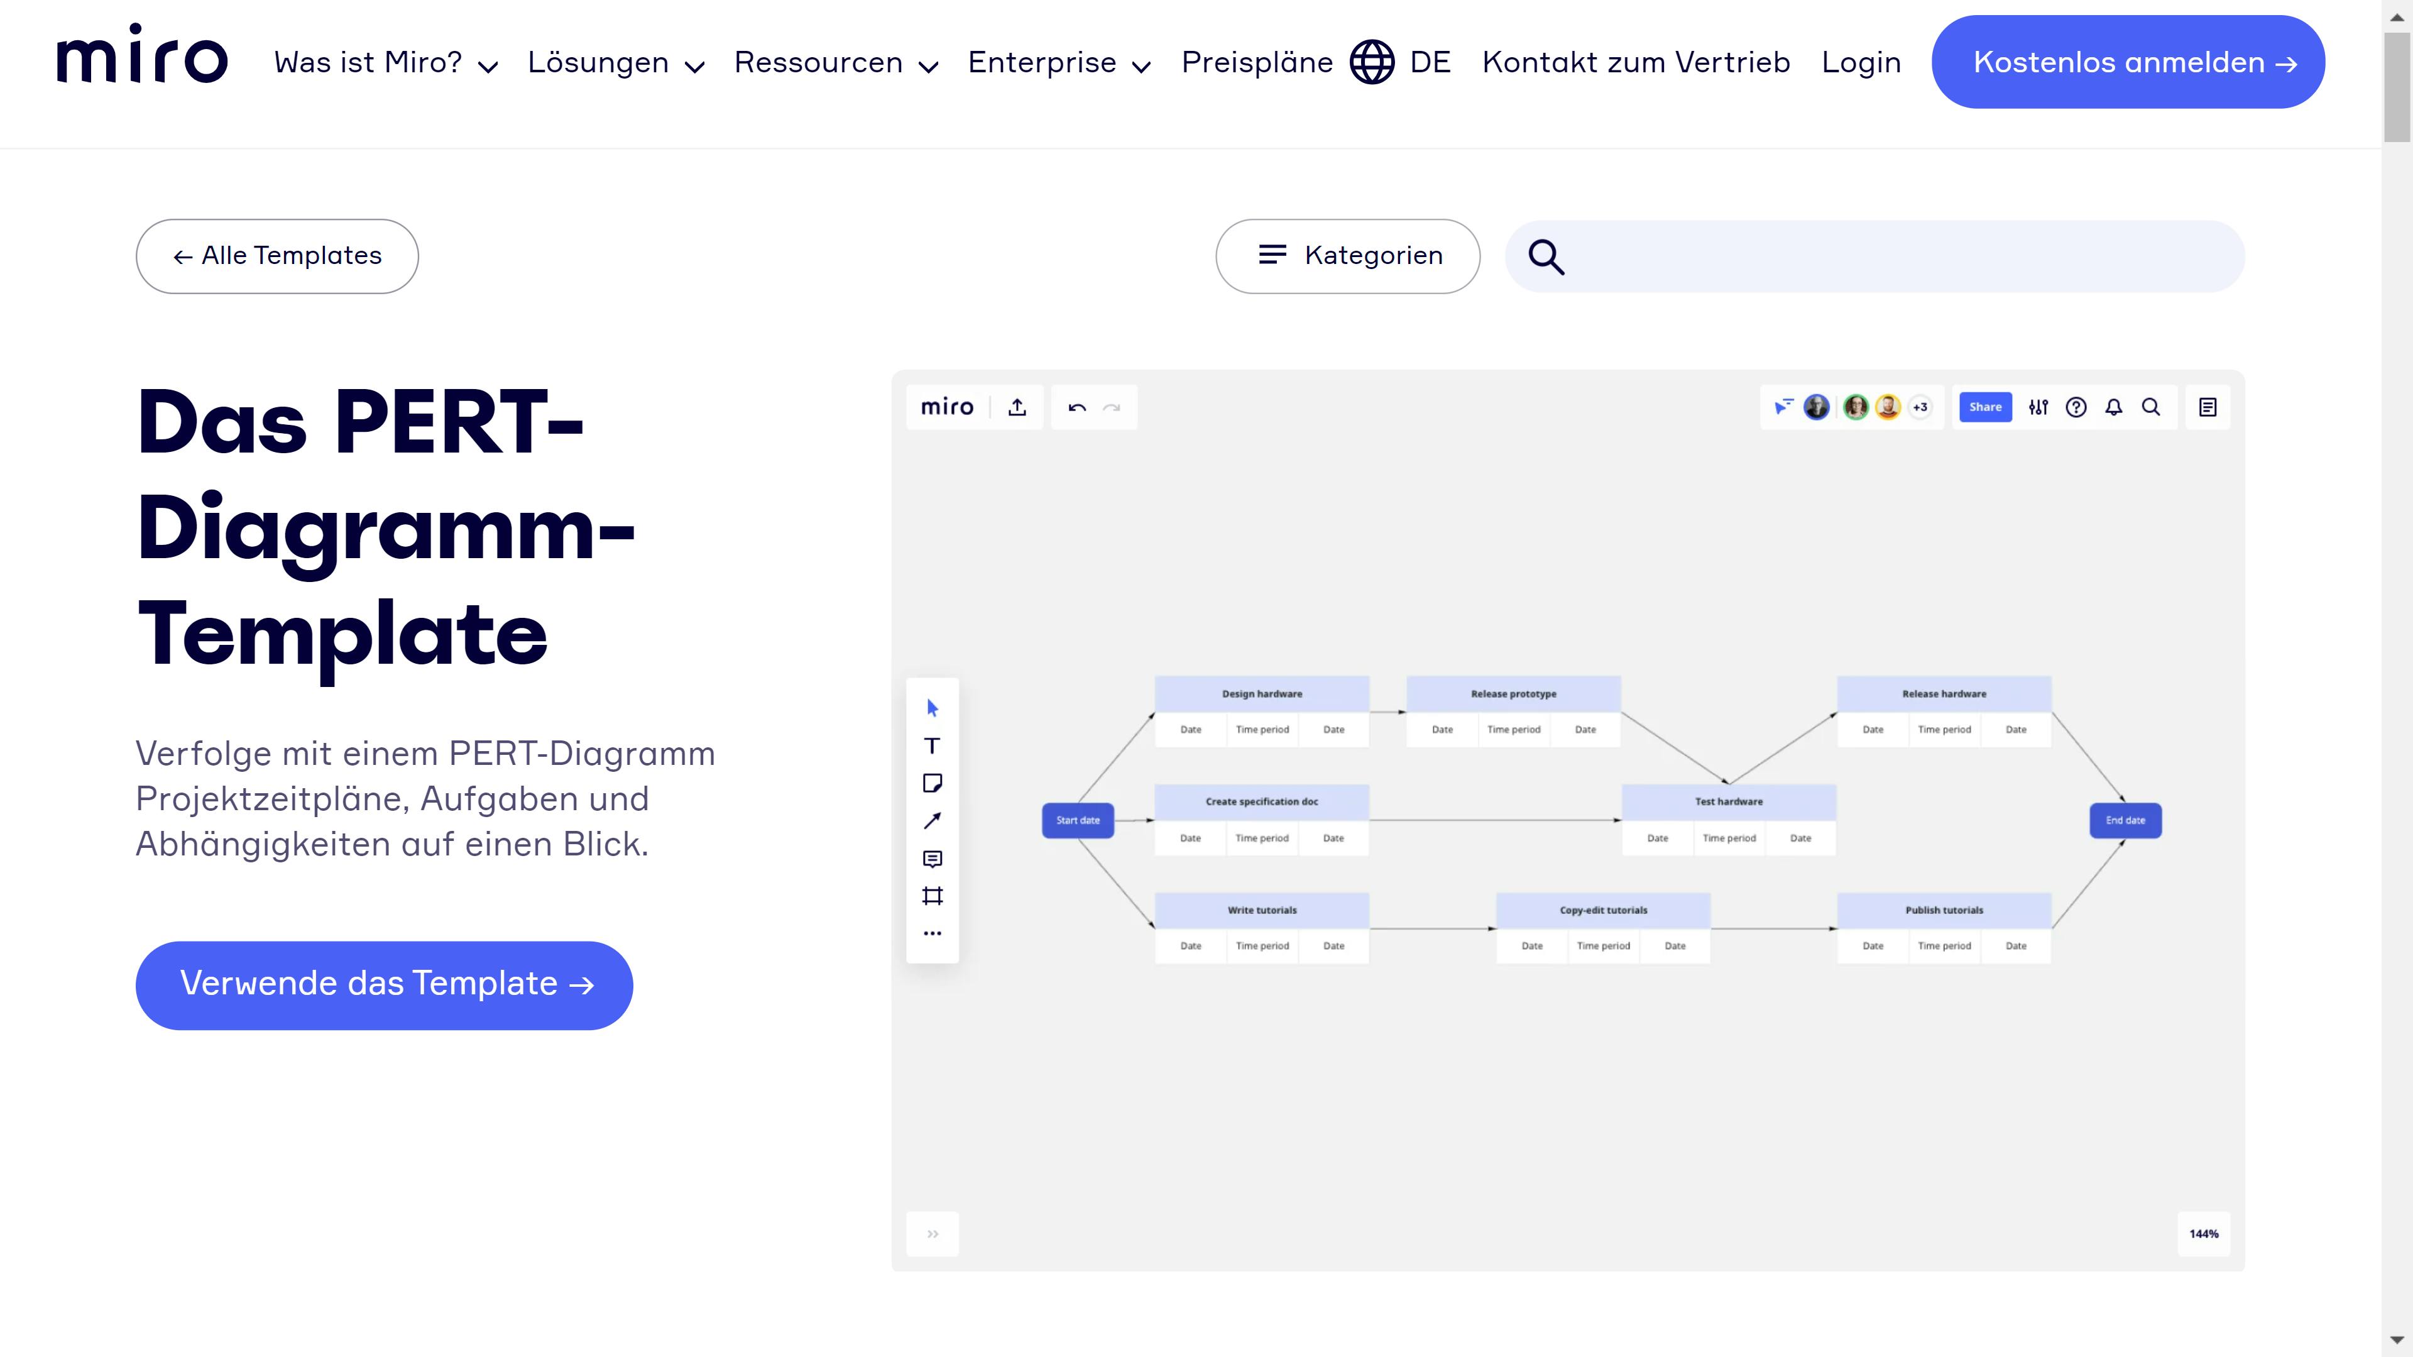Select the comment tool icon
The height and width of the screenshot is (1357, 2413).
pyautogui.click(x=932, y=859)
